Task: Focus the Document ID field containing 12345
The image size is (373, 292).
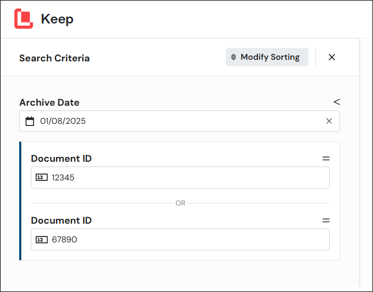Action: coord(180,178)
